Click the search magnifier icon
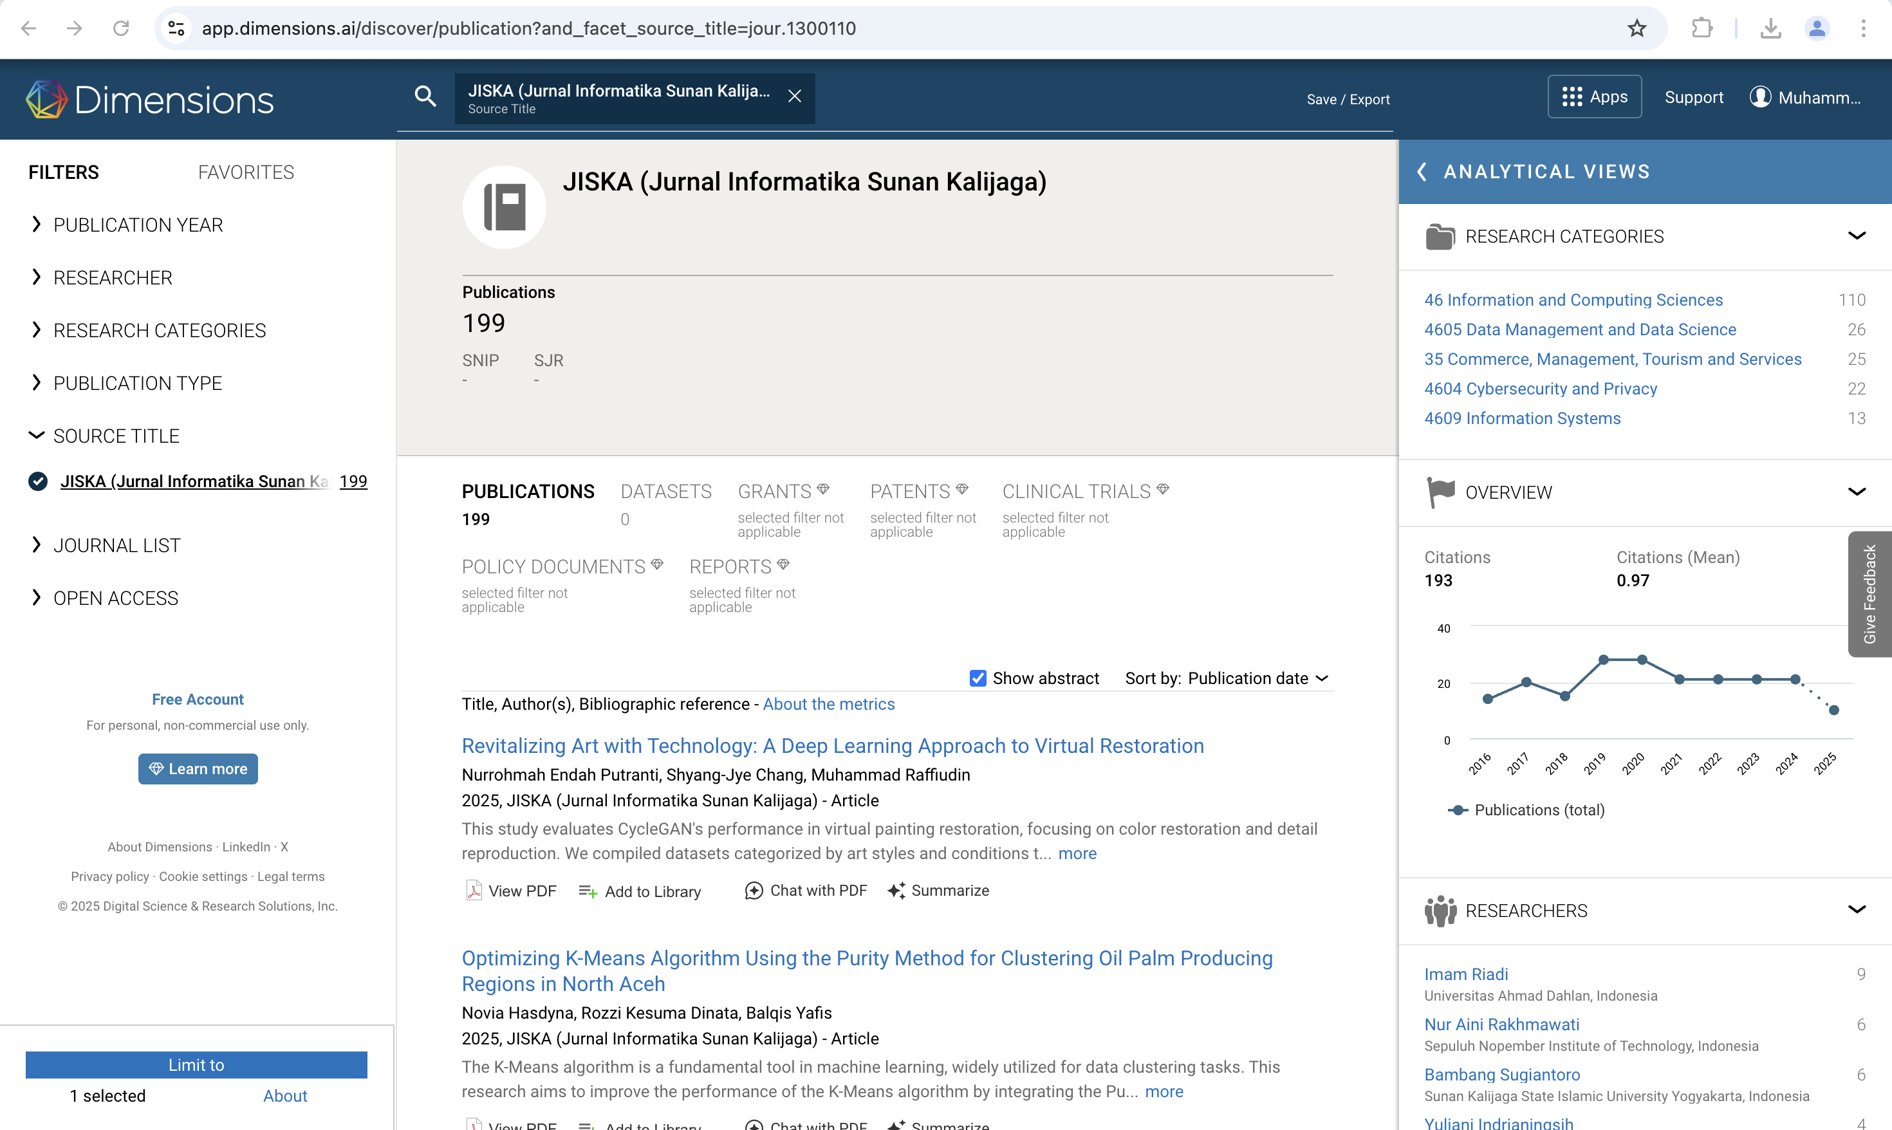Screen dimensions: 1892x1130 425,97
